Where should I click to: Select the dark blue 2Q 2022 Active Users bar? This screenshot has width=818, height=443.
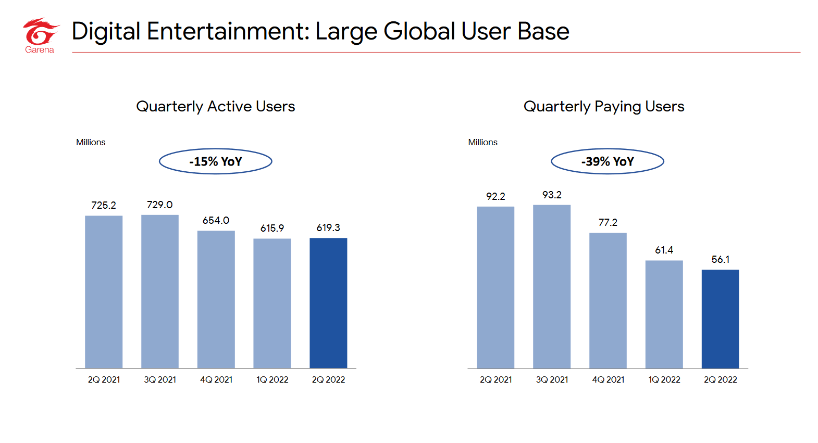coord(328,303)
